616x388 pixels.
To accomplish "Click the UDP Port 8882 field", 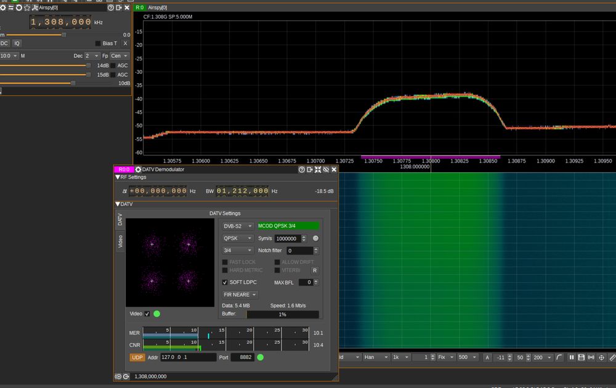I will coord(242,357).
